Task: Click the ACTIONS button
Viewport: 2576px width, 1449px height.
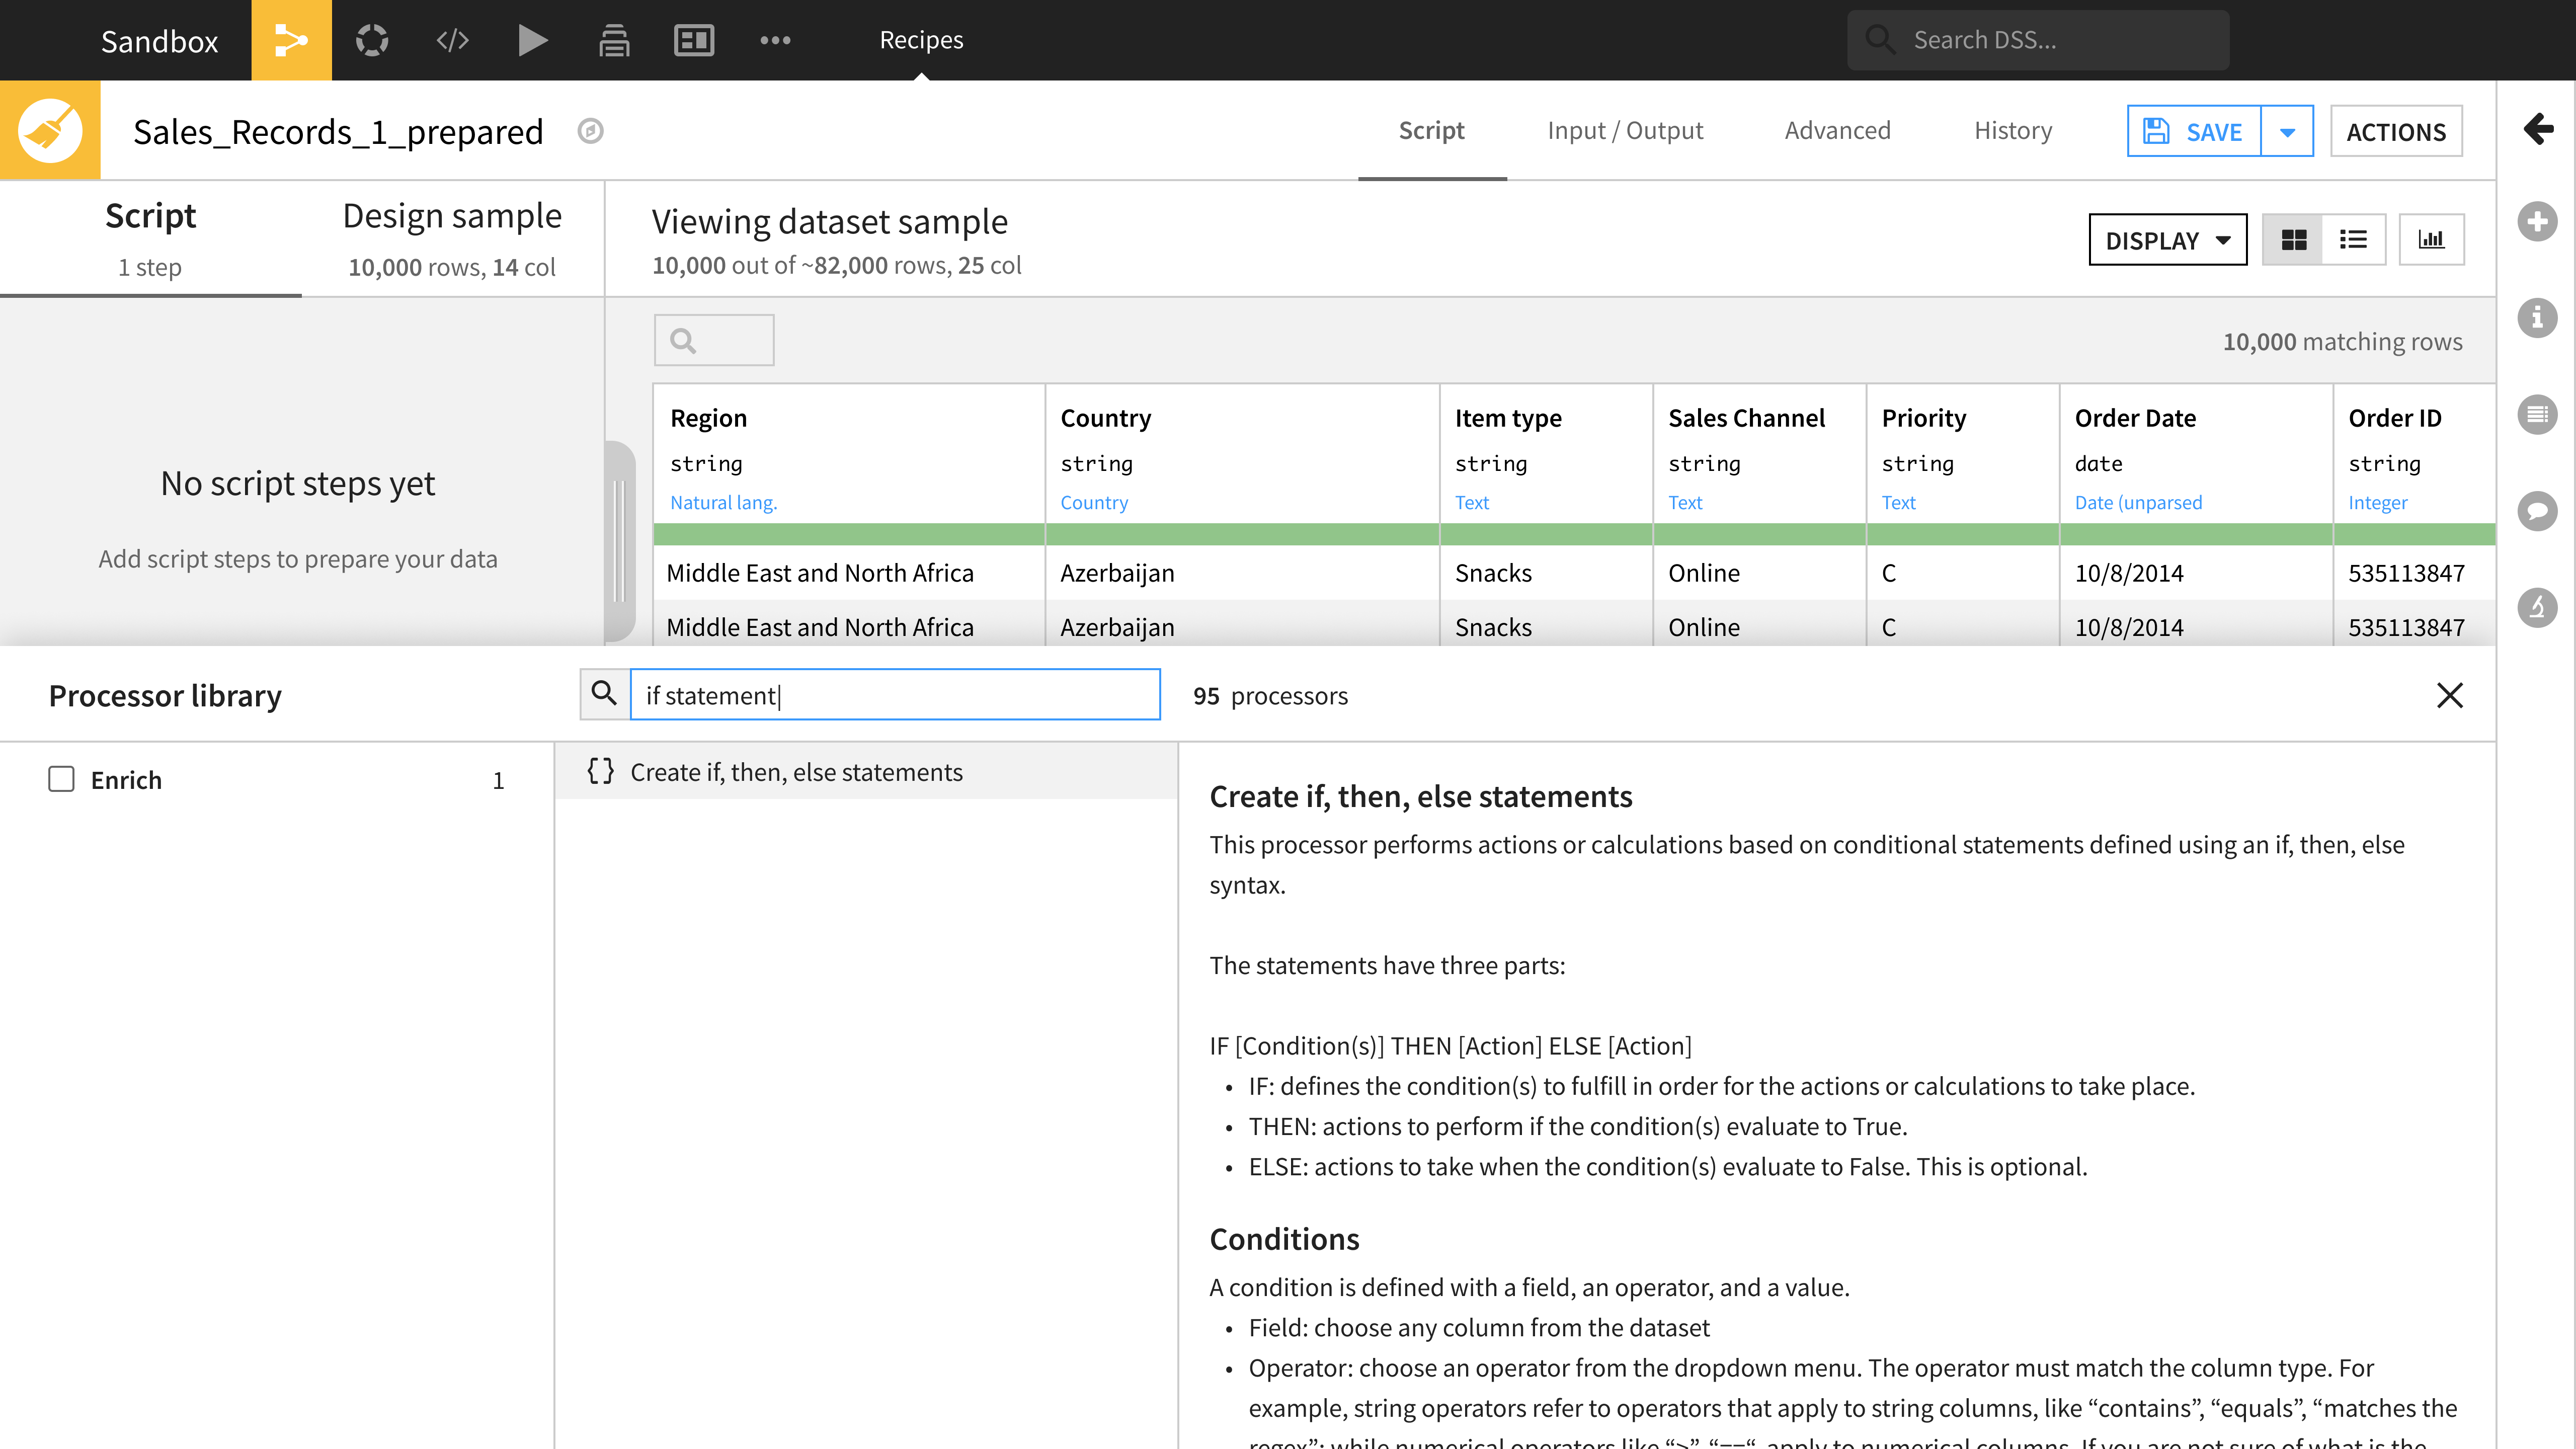Action: (2396, 131)
